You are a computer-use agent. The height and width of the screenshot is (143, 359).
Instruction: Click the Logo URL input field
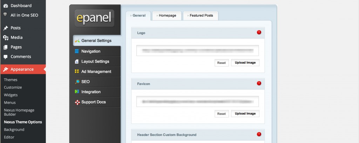pos(198,50)
